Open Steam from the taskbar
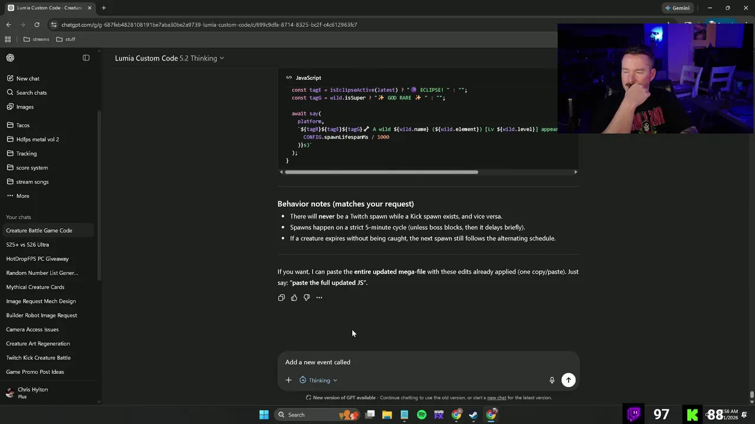This screenshot has height=424, width=755. (473, 415)
